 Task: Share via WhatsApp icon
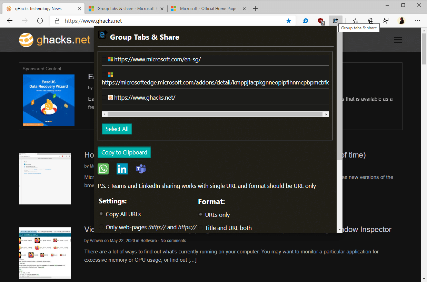pyautogui.click(x=103, y=169)
